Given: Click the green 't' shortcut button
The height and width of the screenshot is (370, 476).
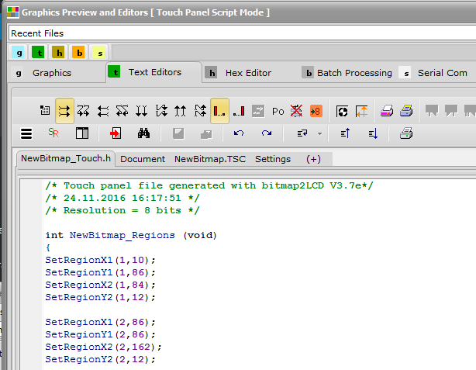Looking at the screenshot, I should click(x=40, y=53).
